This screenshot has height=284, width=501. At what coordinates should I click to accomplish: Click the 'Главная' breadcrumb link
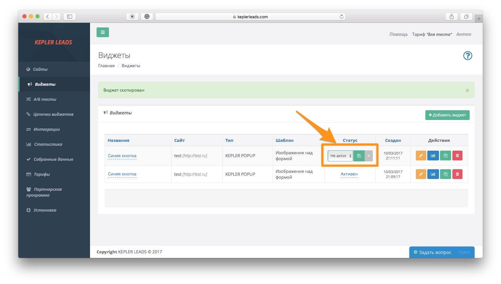[106, 66]
